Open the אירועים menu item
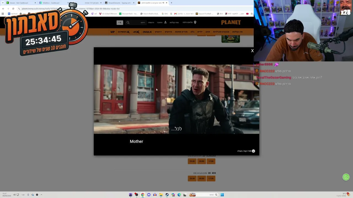This screenshot has width=353, height=198. tap(169, 32)
